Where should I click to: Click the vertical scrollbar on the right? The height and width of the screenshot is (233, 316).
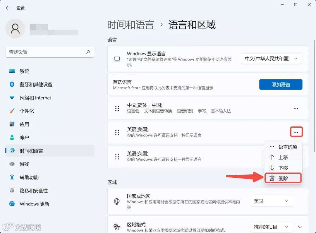315,96
